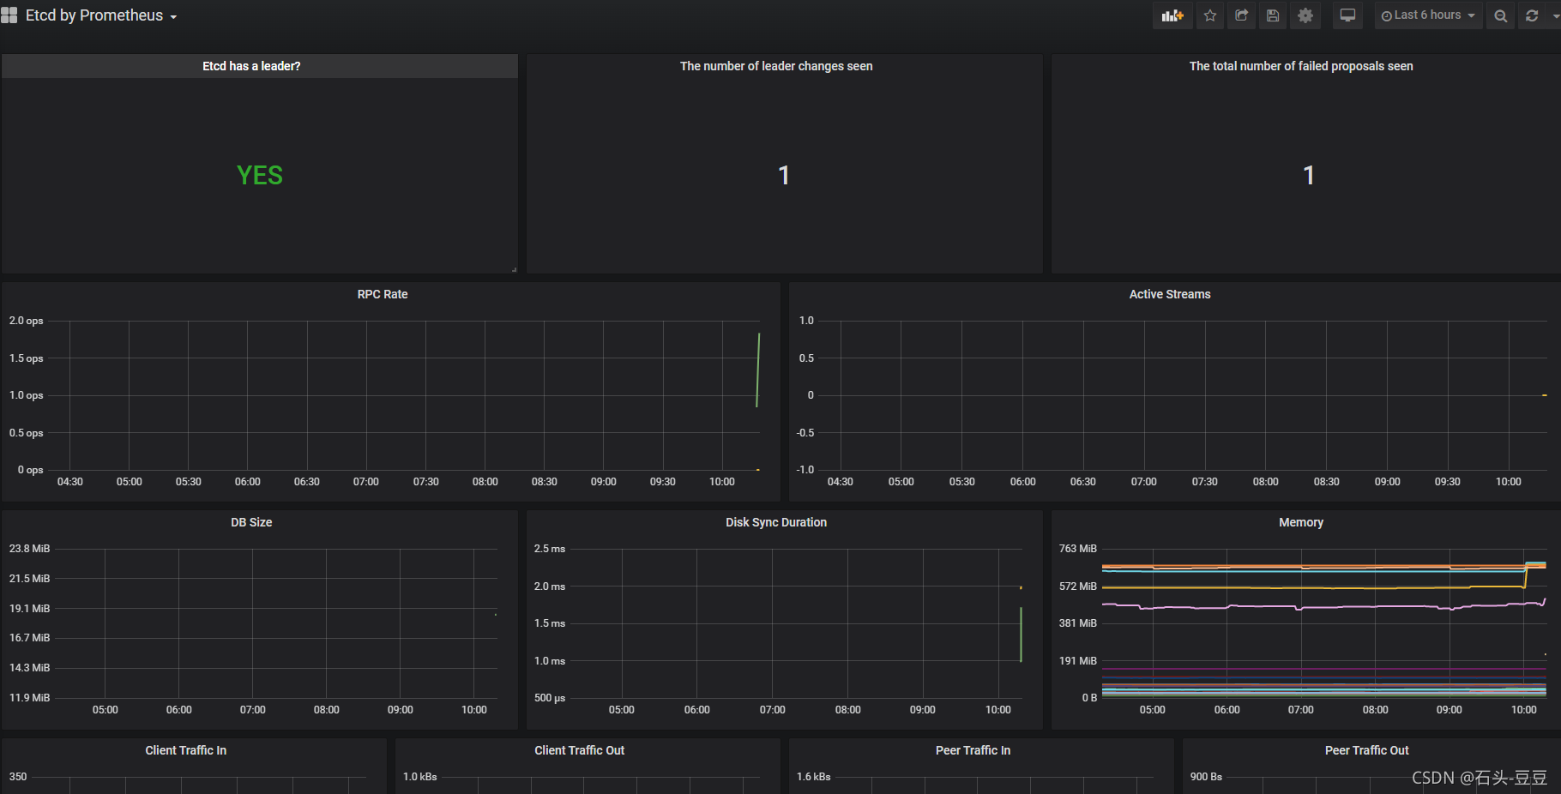Open the 'Etcd has a leader?' panel title menu
Screen dimensions: 1561x794
251,66
